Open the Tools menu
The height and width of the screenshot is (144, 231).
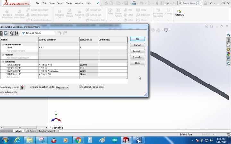pos(69,3)
